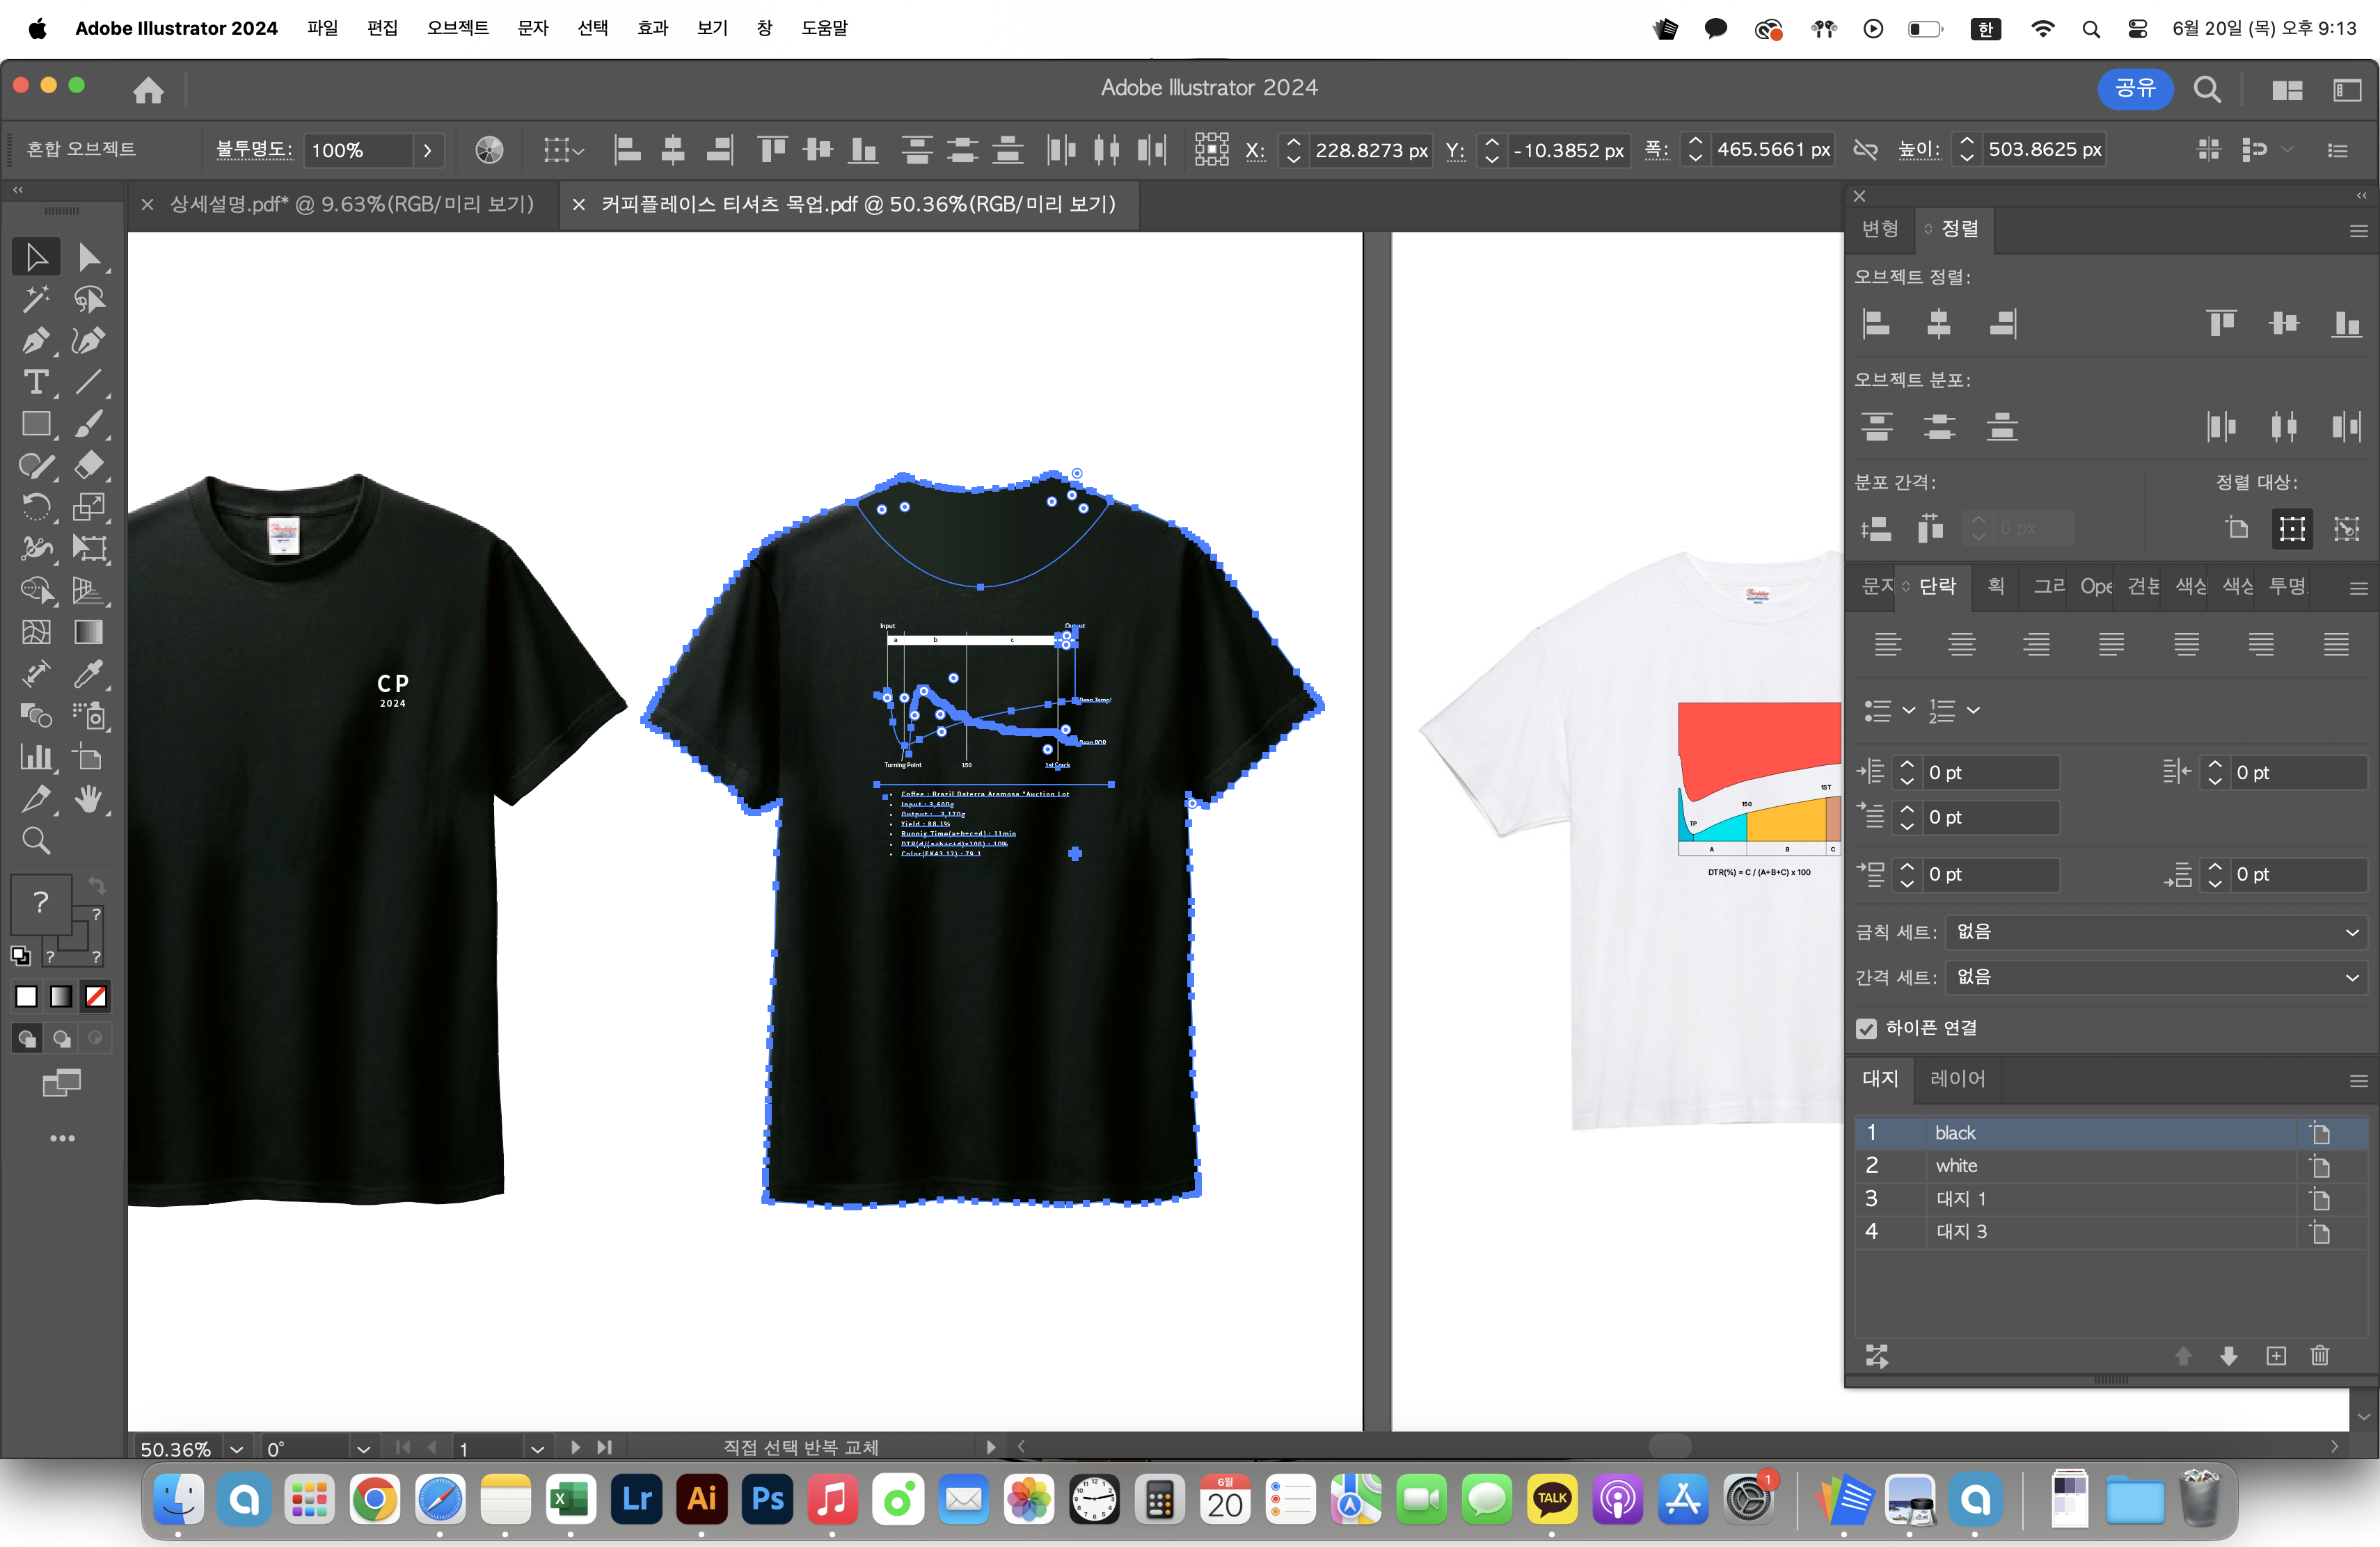2380x1547 pixels.
Task: Enable align to artboard option
Action: click(x=2237, y=528)
